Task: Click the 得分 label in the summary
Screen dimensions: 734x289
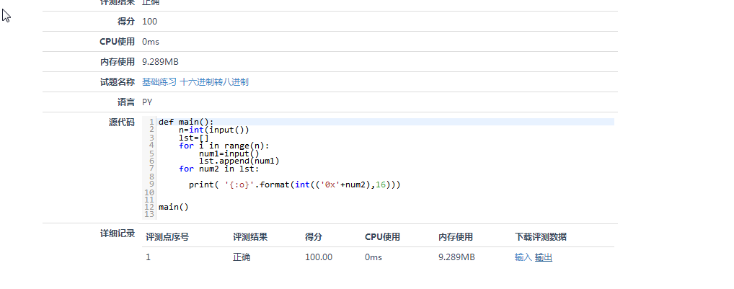Action: [x=126, y=22]
